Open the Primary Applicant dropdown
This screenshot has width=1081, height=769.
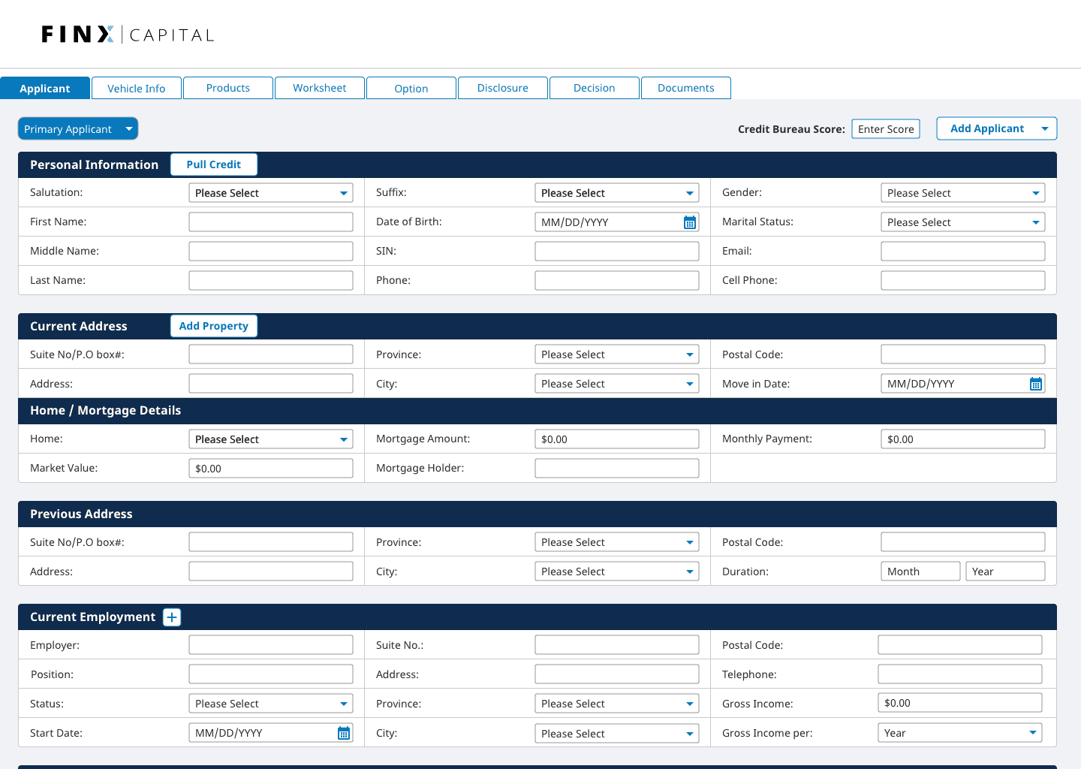pyautogui.click(x=78, y=128)
